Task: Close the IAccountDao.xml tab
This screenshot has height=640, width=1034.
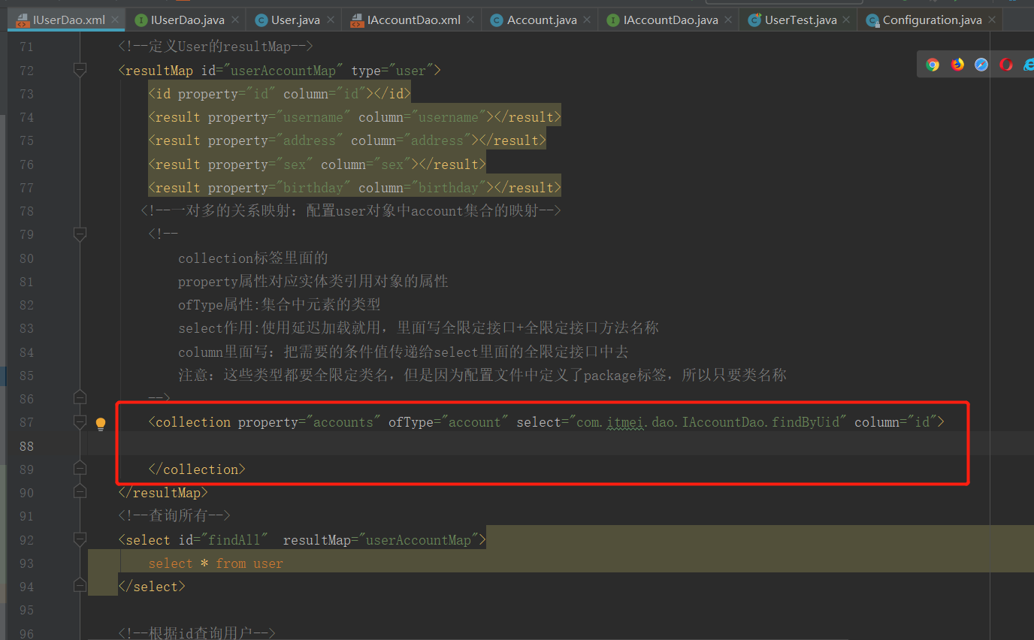Action: [471, 20]
